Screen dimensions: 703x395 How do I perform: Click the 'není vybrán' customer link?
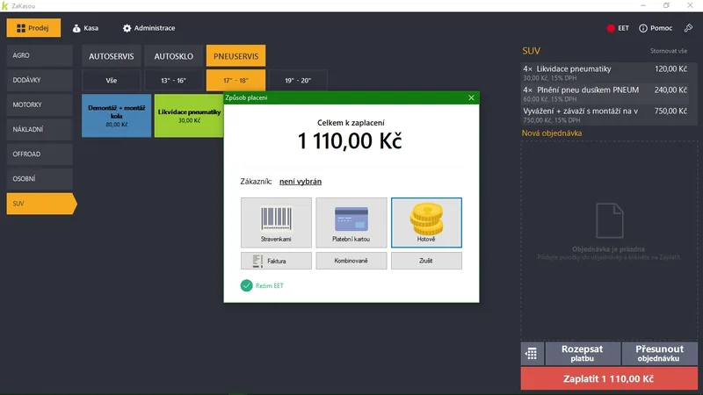pos(301,182)
